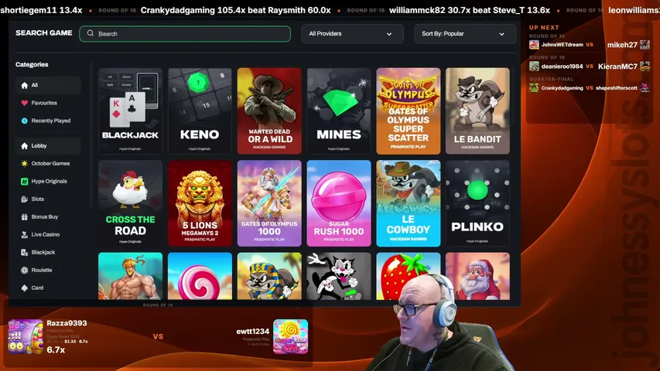The width and height of the screenshot is (660, 371).
Task: Show Card category label
Action: tap(37, 288)
